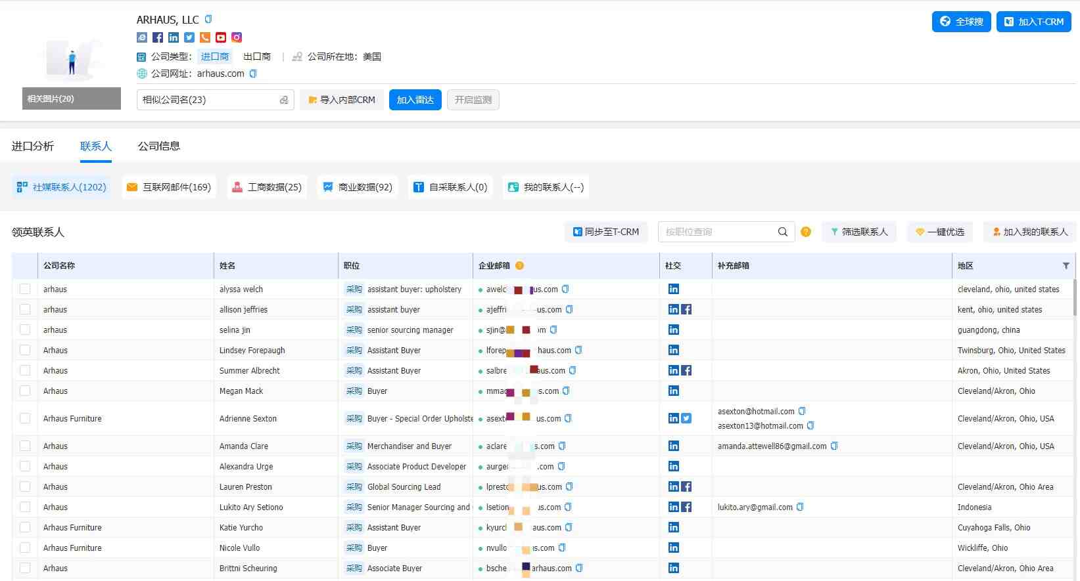Check the Adrienne Sexton row checkbox

pos(25,418)
